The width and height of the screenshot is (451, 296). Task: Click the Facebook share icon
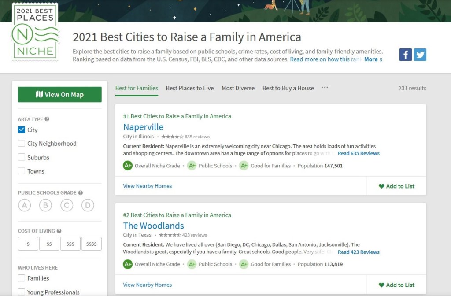pos(405,55)
